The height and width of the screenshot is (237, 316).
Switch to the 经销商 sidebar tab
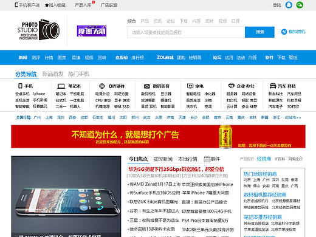click(x=264, y=159)
